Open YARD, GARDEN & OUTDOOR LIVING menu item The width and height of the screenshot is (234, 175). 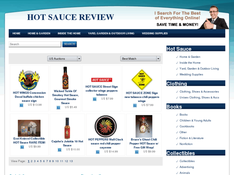[x=111, y=33]
